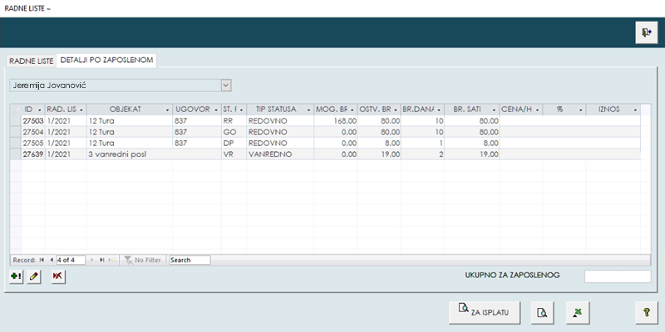Click the exit door icon at top right
This screenshot has height=332, width=665.
pos(646,32)
